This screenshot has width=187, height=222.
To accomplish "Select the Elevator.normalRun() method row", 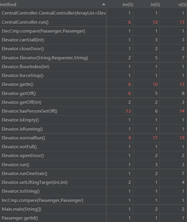I will (x=93, y=138).
